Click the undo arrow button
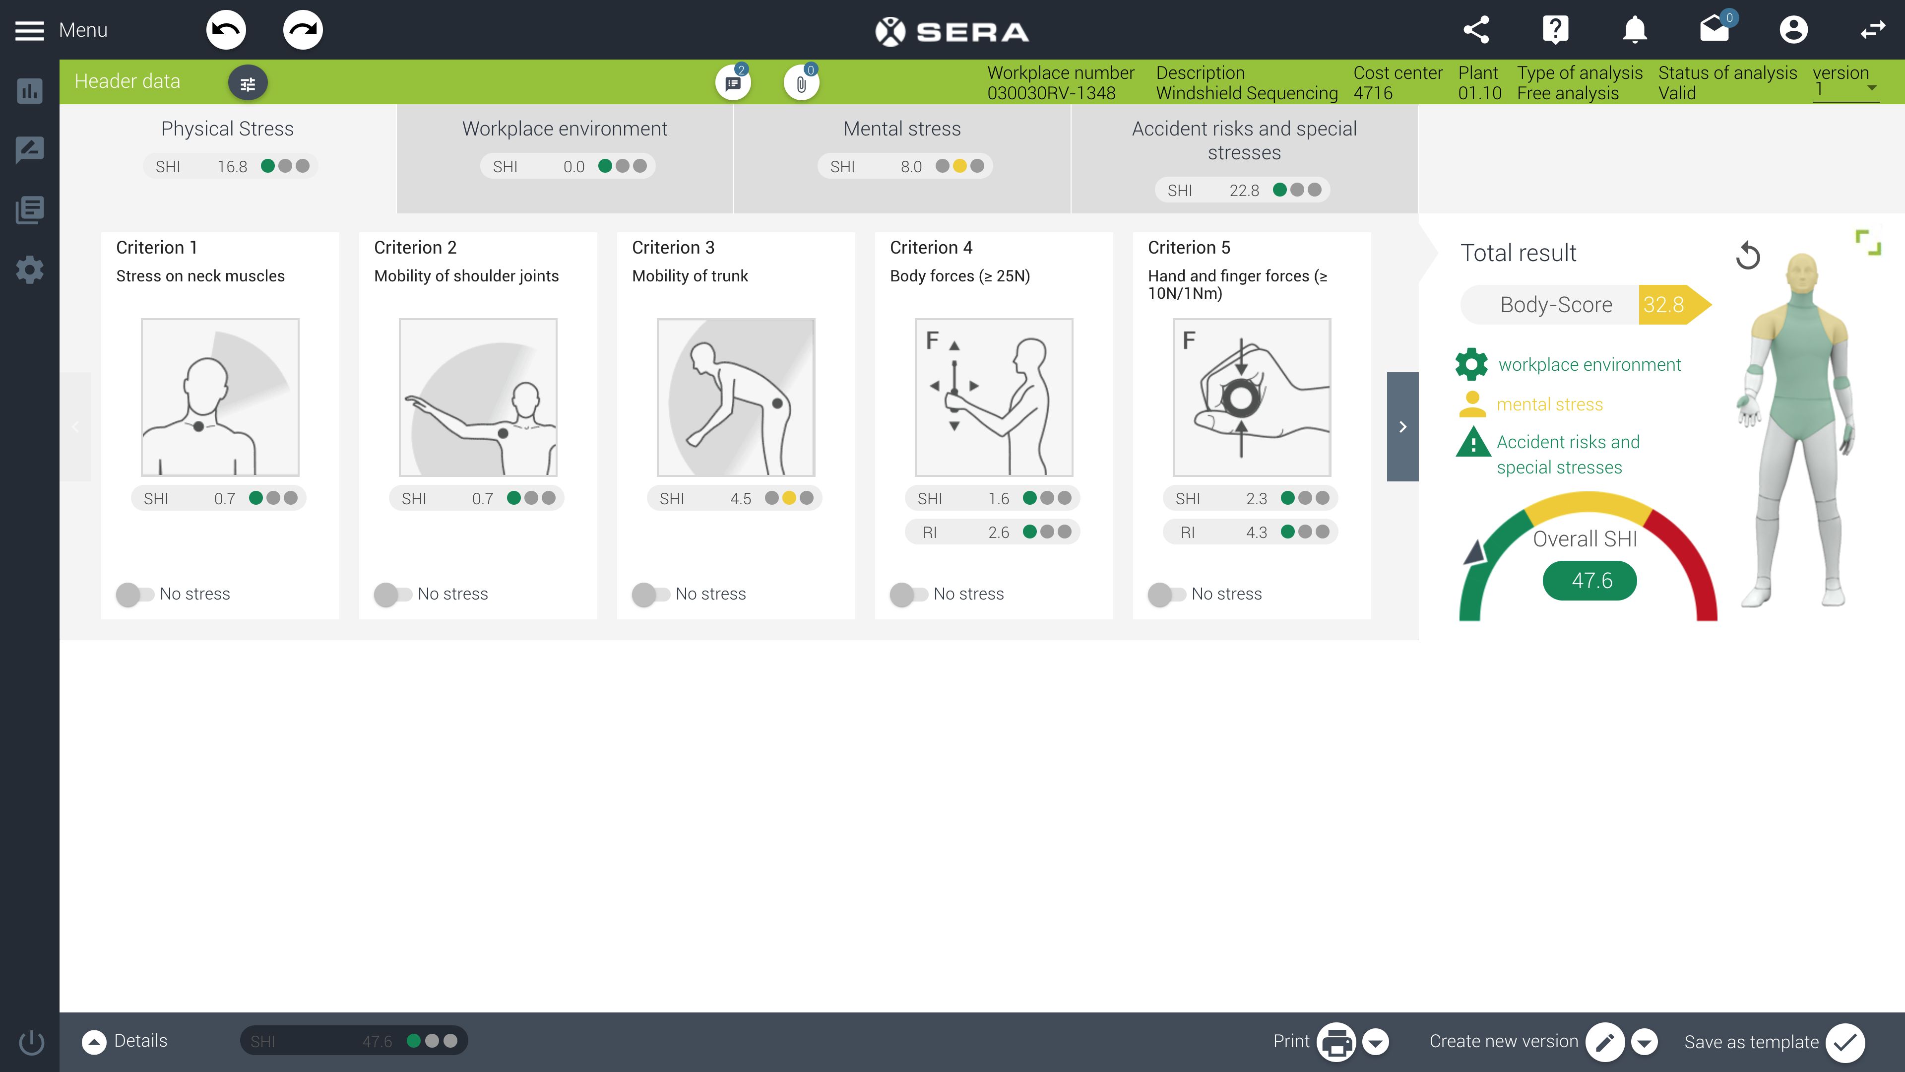The image size is (1905, 1072). click(x=226, y=30)
